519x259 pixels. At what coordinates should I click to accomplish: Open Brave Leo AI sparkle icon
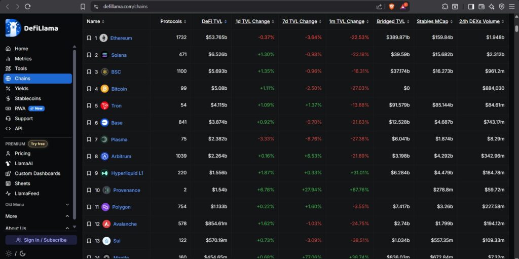(x=491, y=7)
